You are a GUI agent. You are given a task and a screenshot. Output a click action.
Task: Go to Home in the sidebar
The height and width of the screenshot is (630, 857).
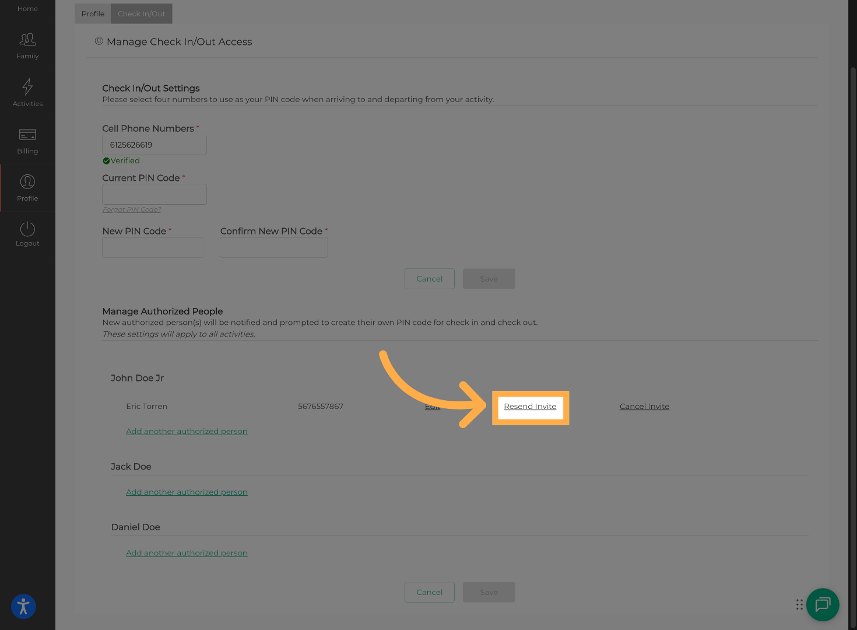[27, 9]
